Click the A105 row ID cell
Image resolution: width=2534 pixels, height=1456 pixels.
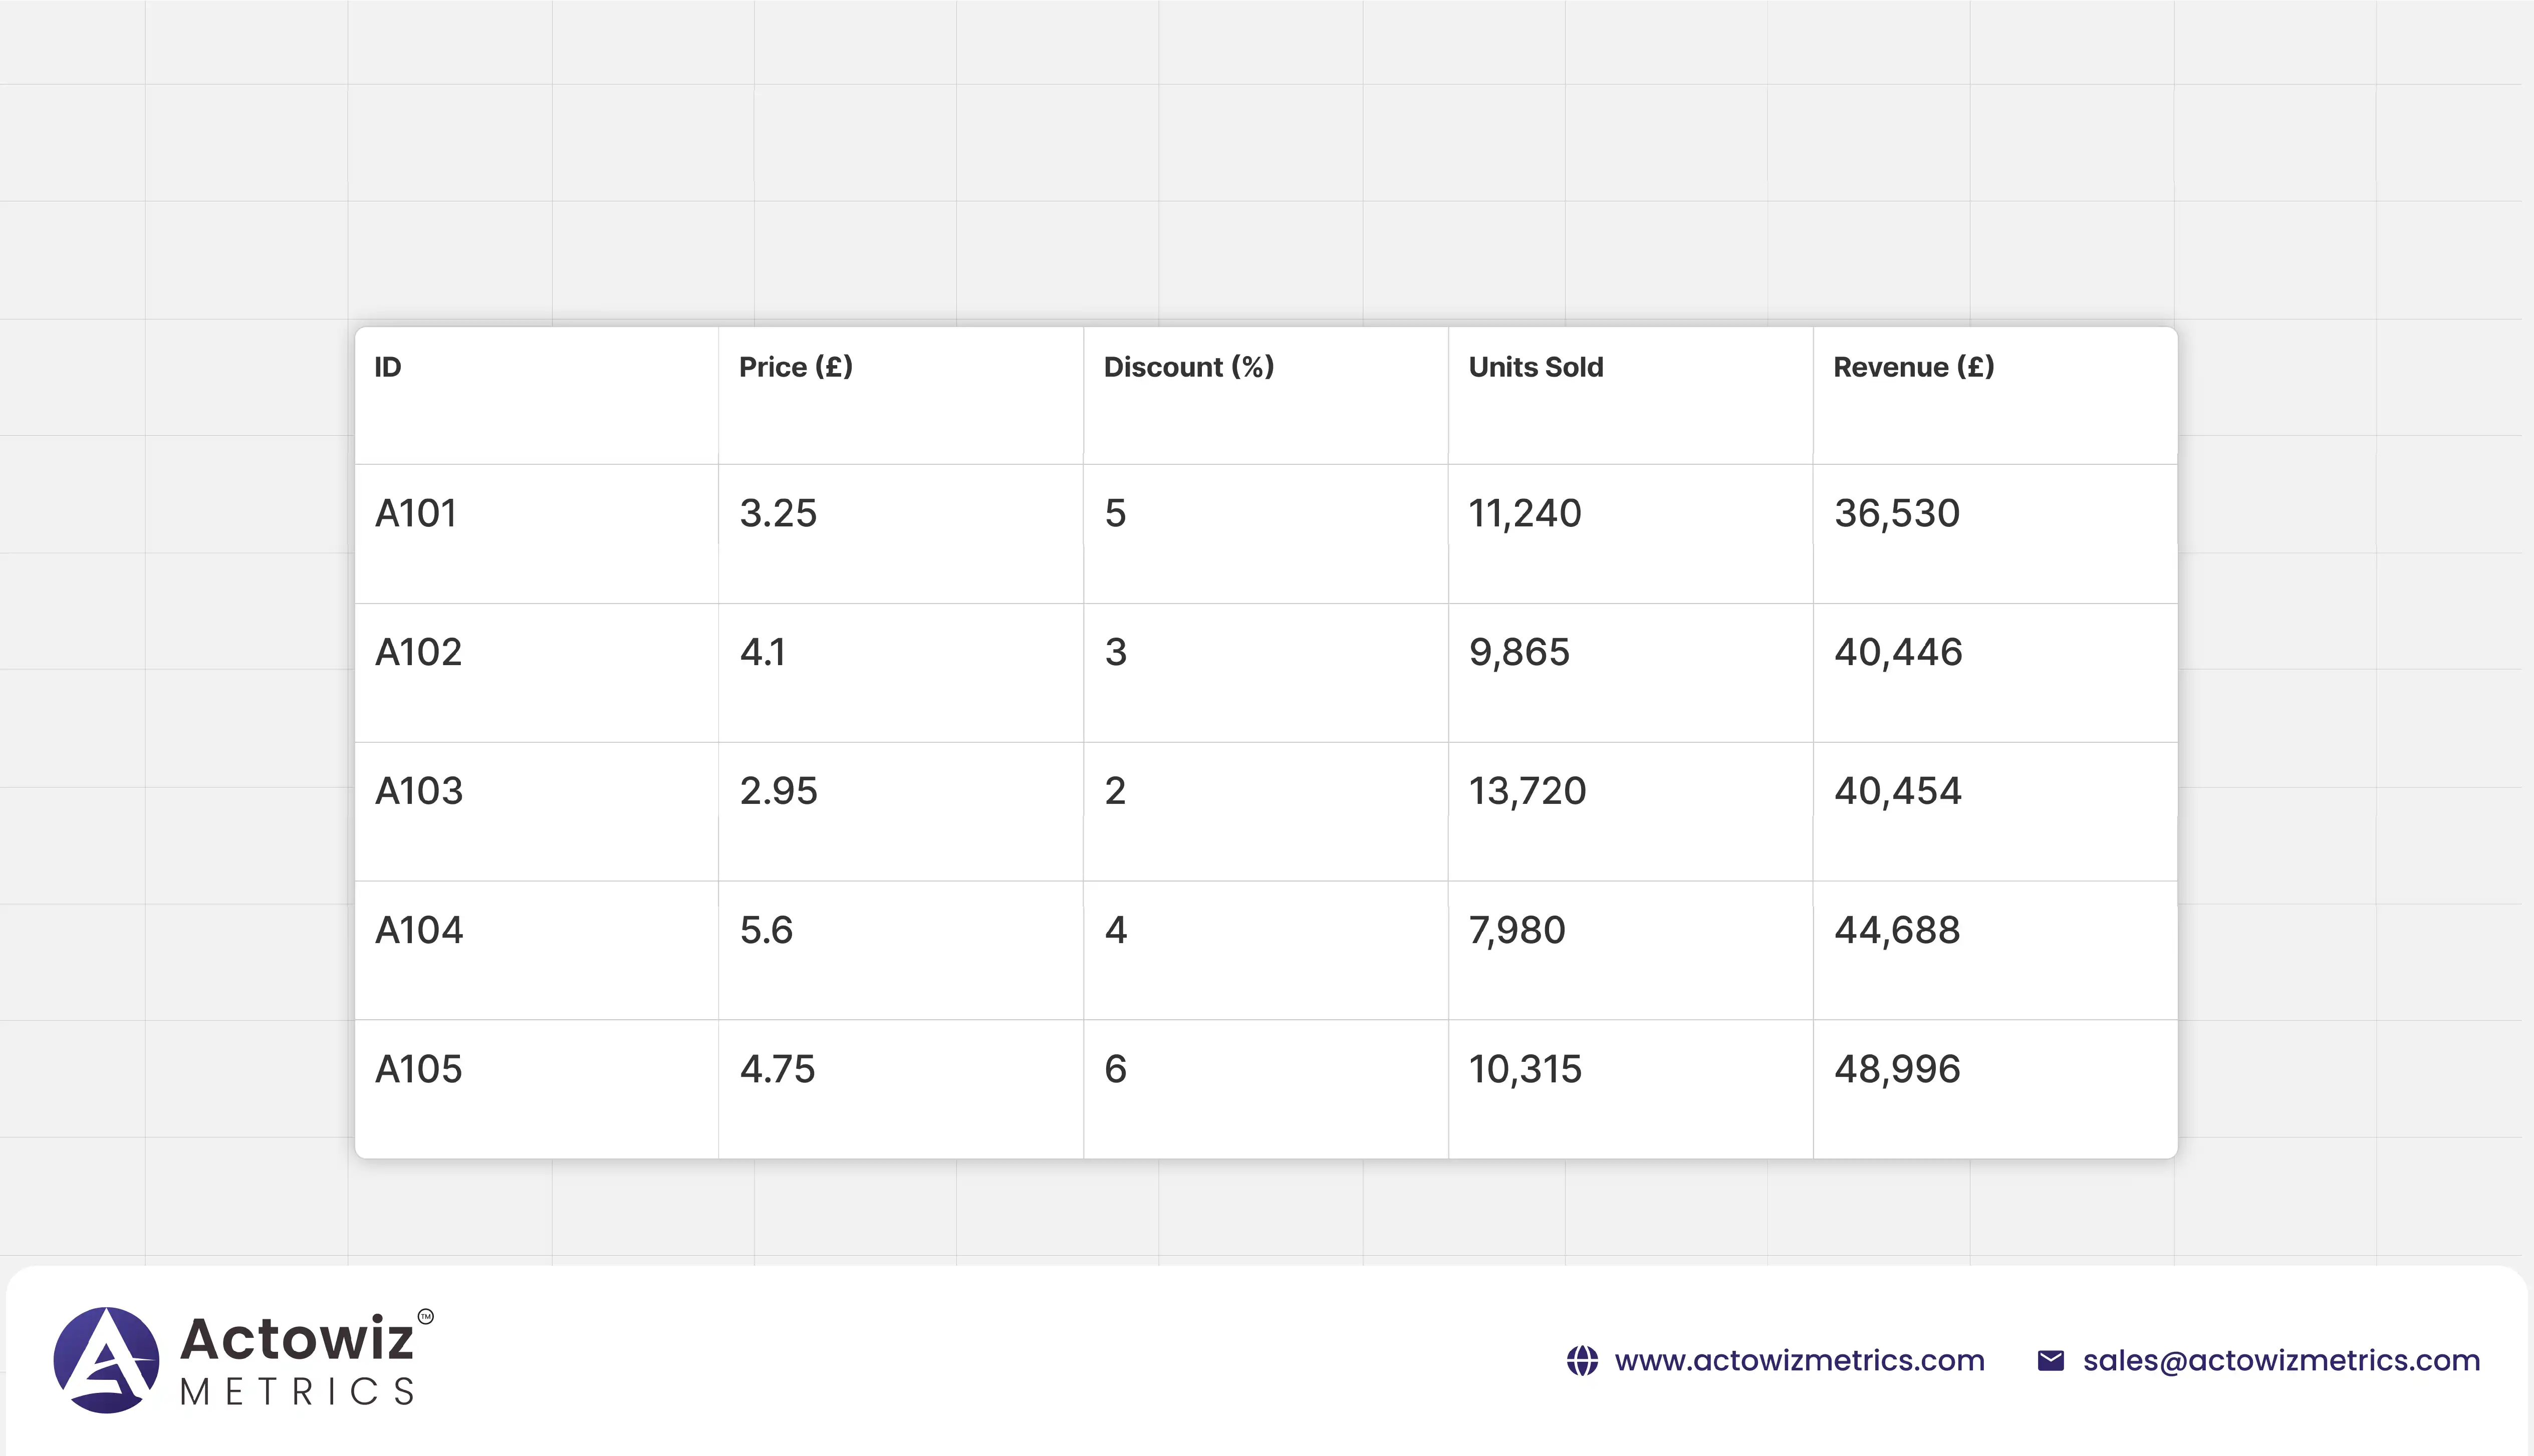(418, 1069)
